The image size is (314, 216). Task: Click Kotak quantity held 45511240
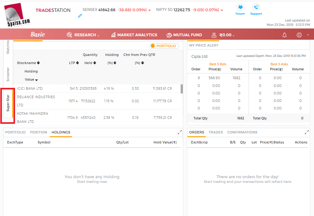pos(88,118)
